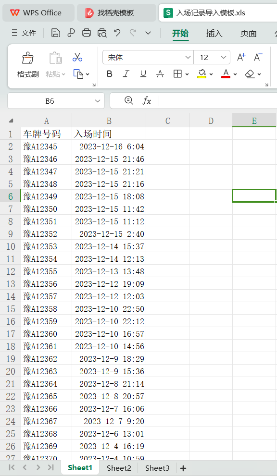This screenshot has height=476, width=277.
Task: Apply the red font color swatch
Action: [226, 74]
